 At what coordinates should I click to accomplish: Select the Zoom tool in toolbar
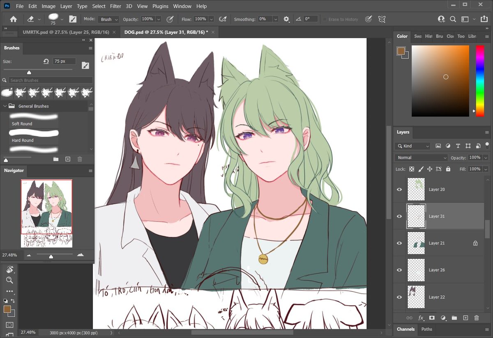9,280
